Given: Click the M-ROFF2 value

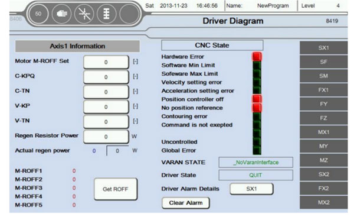Looking at the screenshot, I should click(74, 179).
